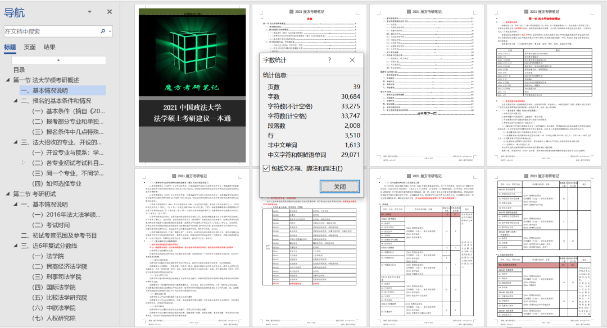The width and height of the screenshot is (607, 328).
Task: Go to (七) 人权研究院 heading
Action: coord(53,318)
